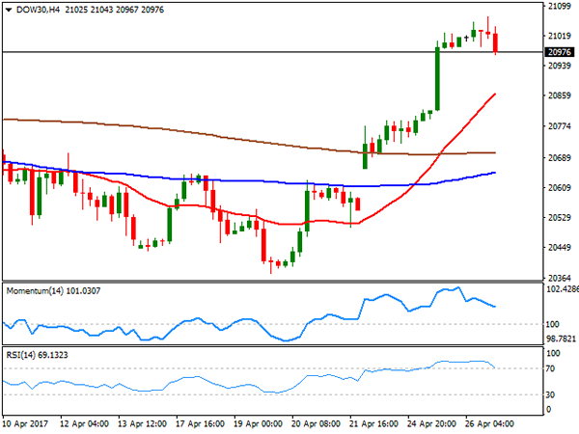579x434 pixels.
Task: Click the 12 Apr 04:00 time label
Action: (x=84, y=423)
